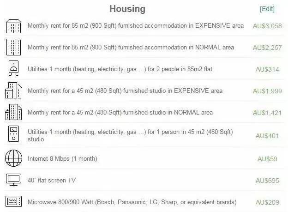The height and width of the screenshot is (212, 288).
Task: Click the AU$695 TV price
Action: click(x=267, y=180)
